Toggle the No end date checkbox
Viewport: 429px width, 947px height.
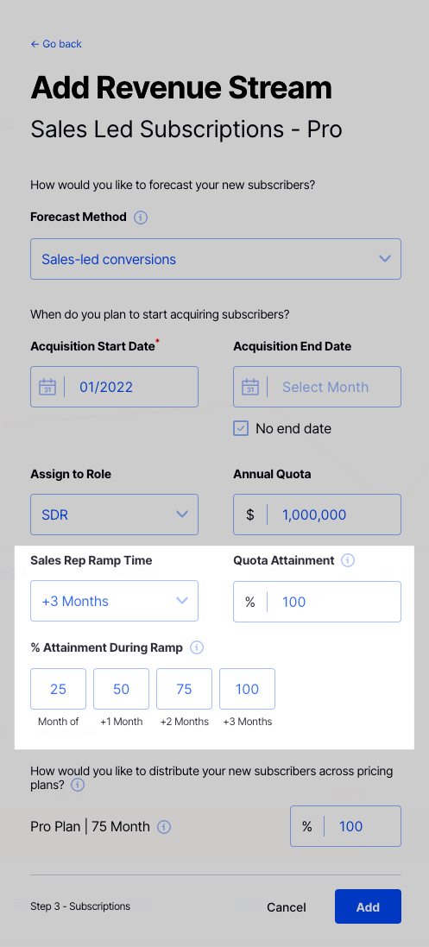[x=241, y=429]
